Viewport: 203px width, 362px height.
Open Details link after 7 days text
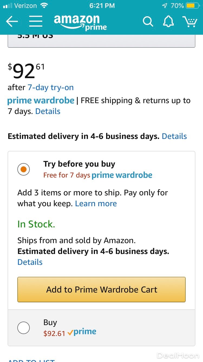pyautogui.click(x=48, y=111)
